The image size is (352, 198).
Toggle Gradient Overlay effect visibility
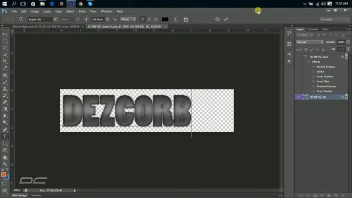pyautogui.click(x=313, y=86)
